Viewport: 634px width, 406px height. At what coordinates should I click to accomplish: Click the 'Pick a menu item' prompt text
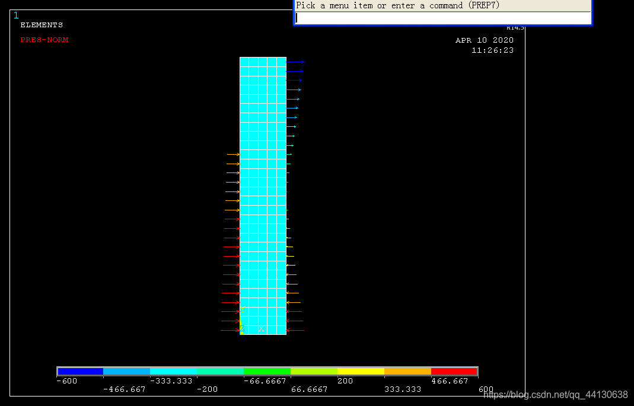coord(379,5)
